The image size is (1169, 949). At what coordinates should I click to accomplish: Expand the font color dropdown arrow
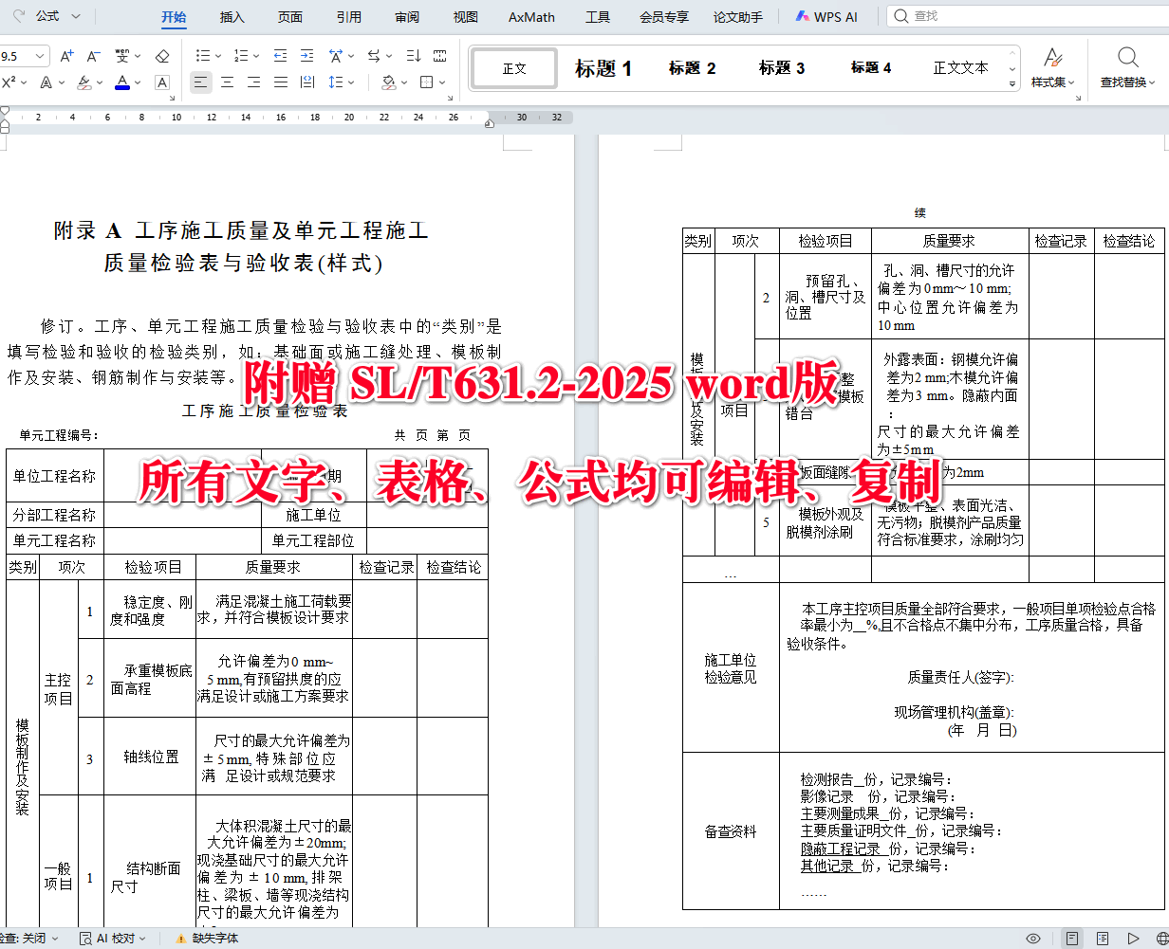138,82
